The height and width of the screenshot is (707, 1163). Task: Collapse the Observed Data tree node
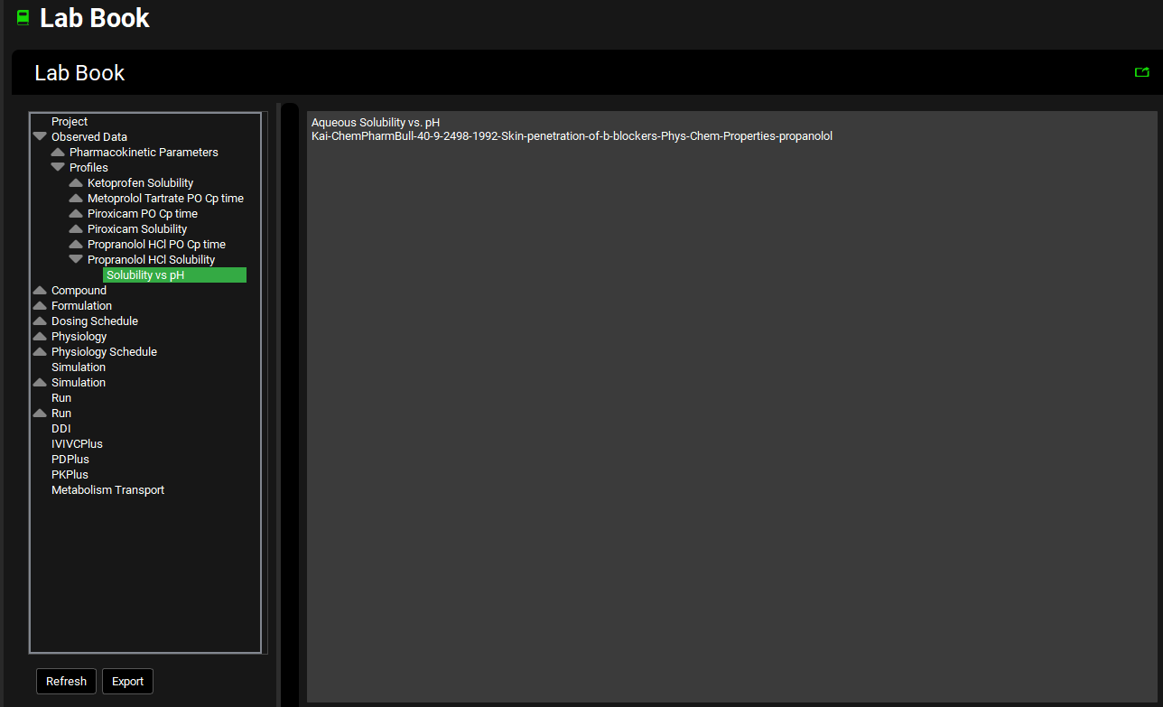tap(40, 136)
